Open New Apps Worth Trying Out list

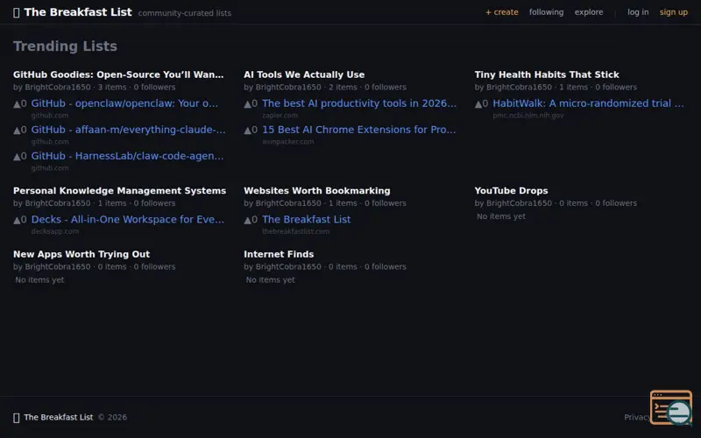[81, 254]
